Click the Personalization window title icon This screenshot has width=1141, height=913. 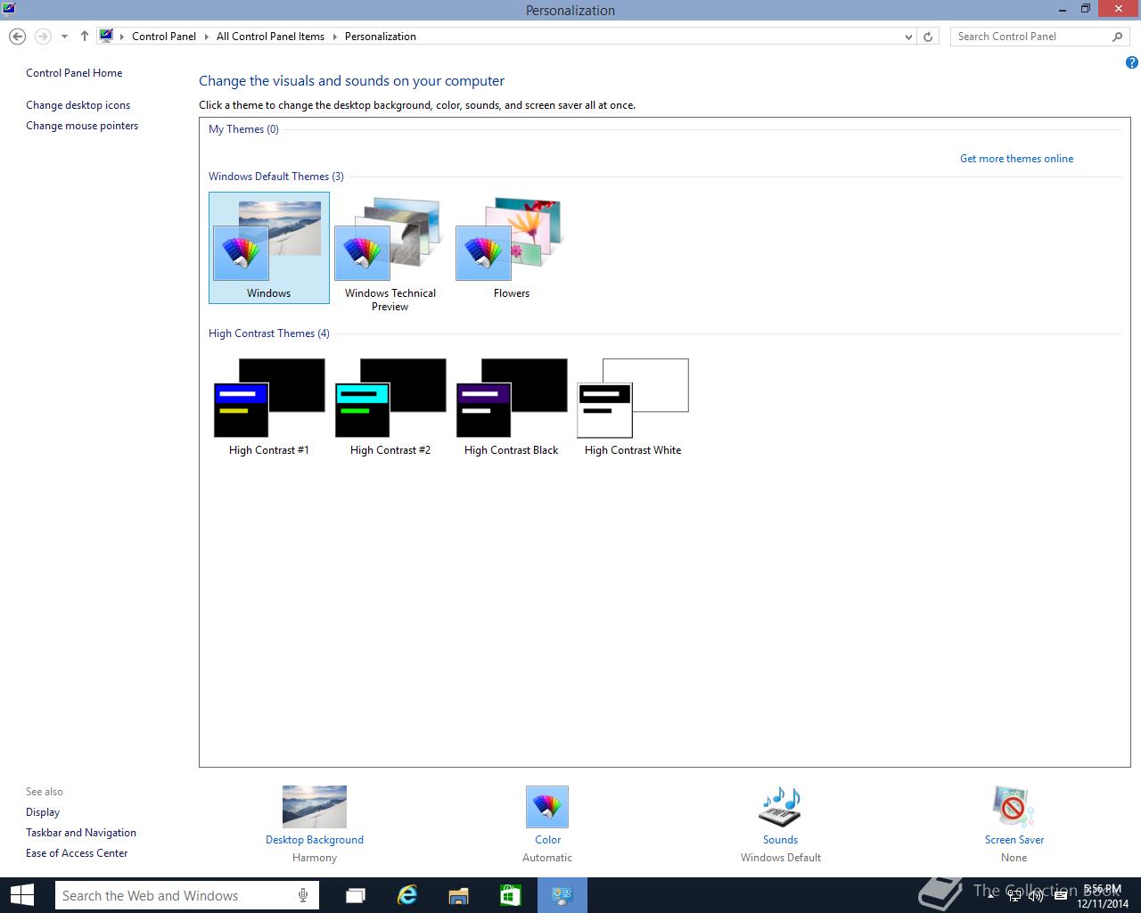(x=8, y=10)
